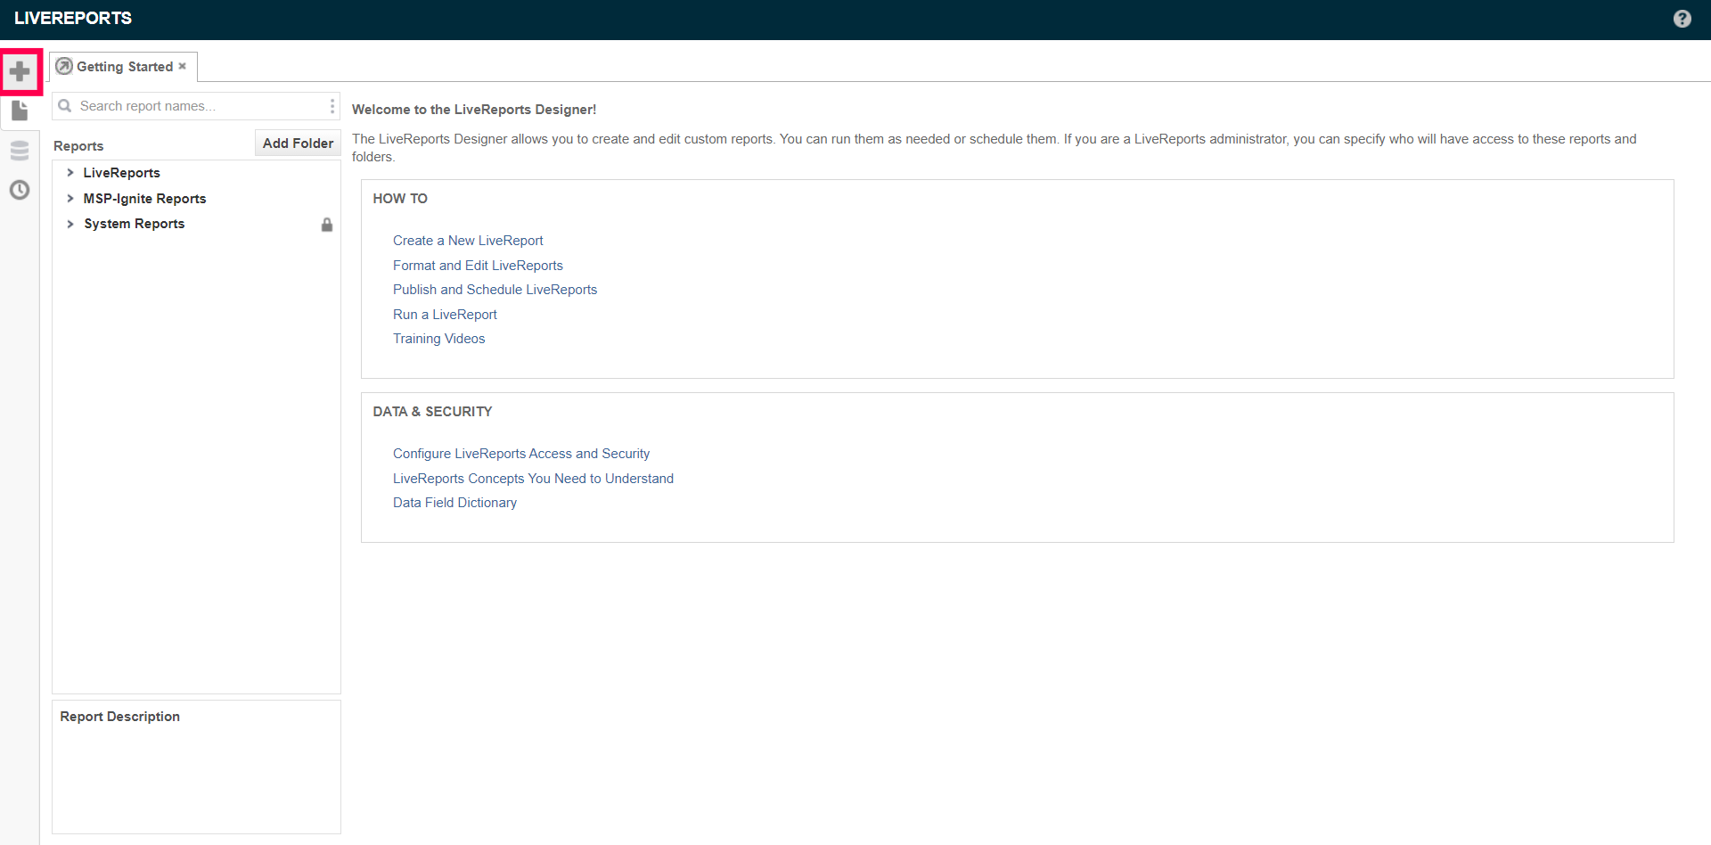The image size is (1711, 845).
Task: Open the schedule clock sidebar icon
Action: 20,190
